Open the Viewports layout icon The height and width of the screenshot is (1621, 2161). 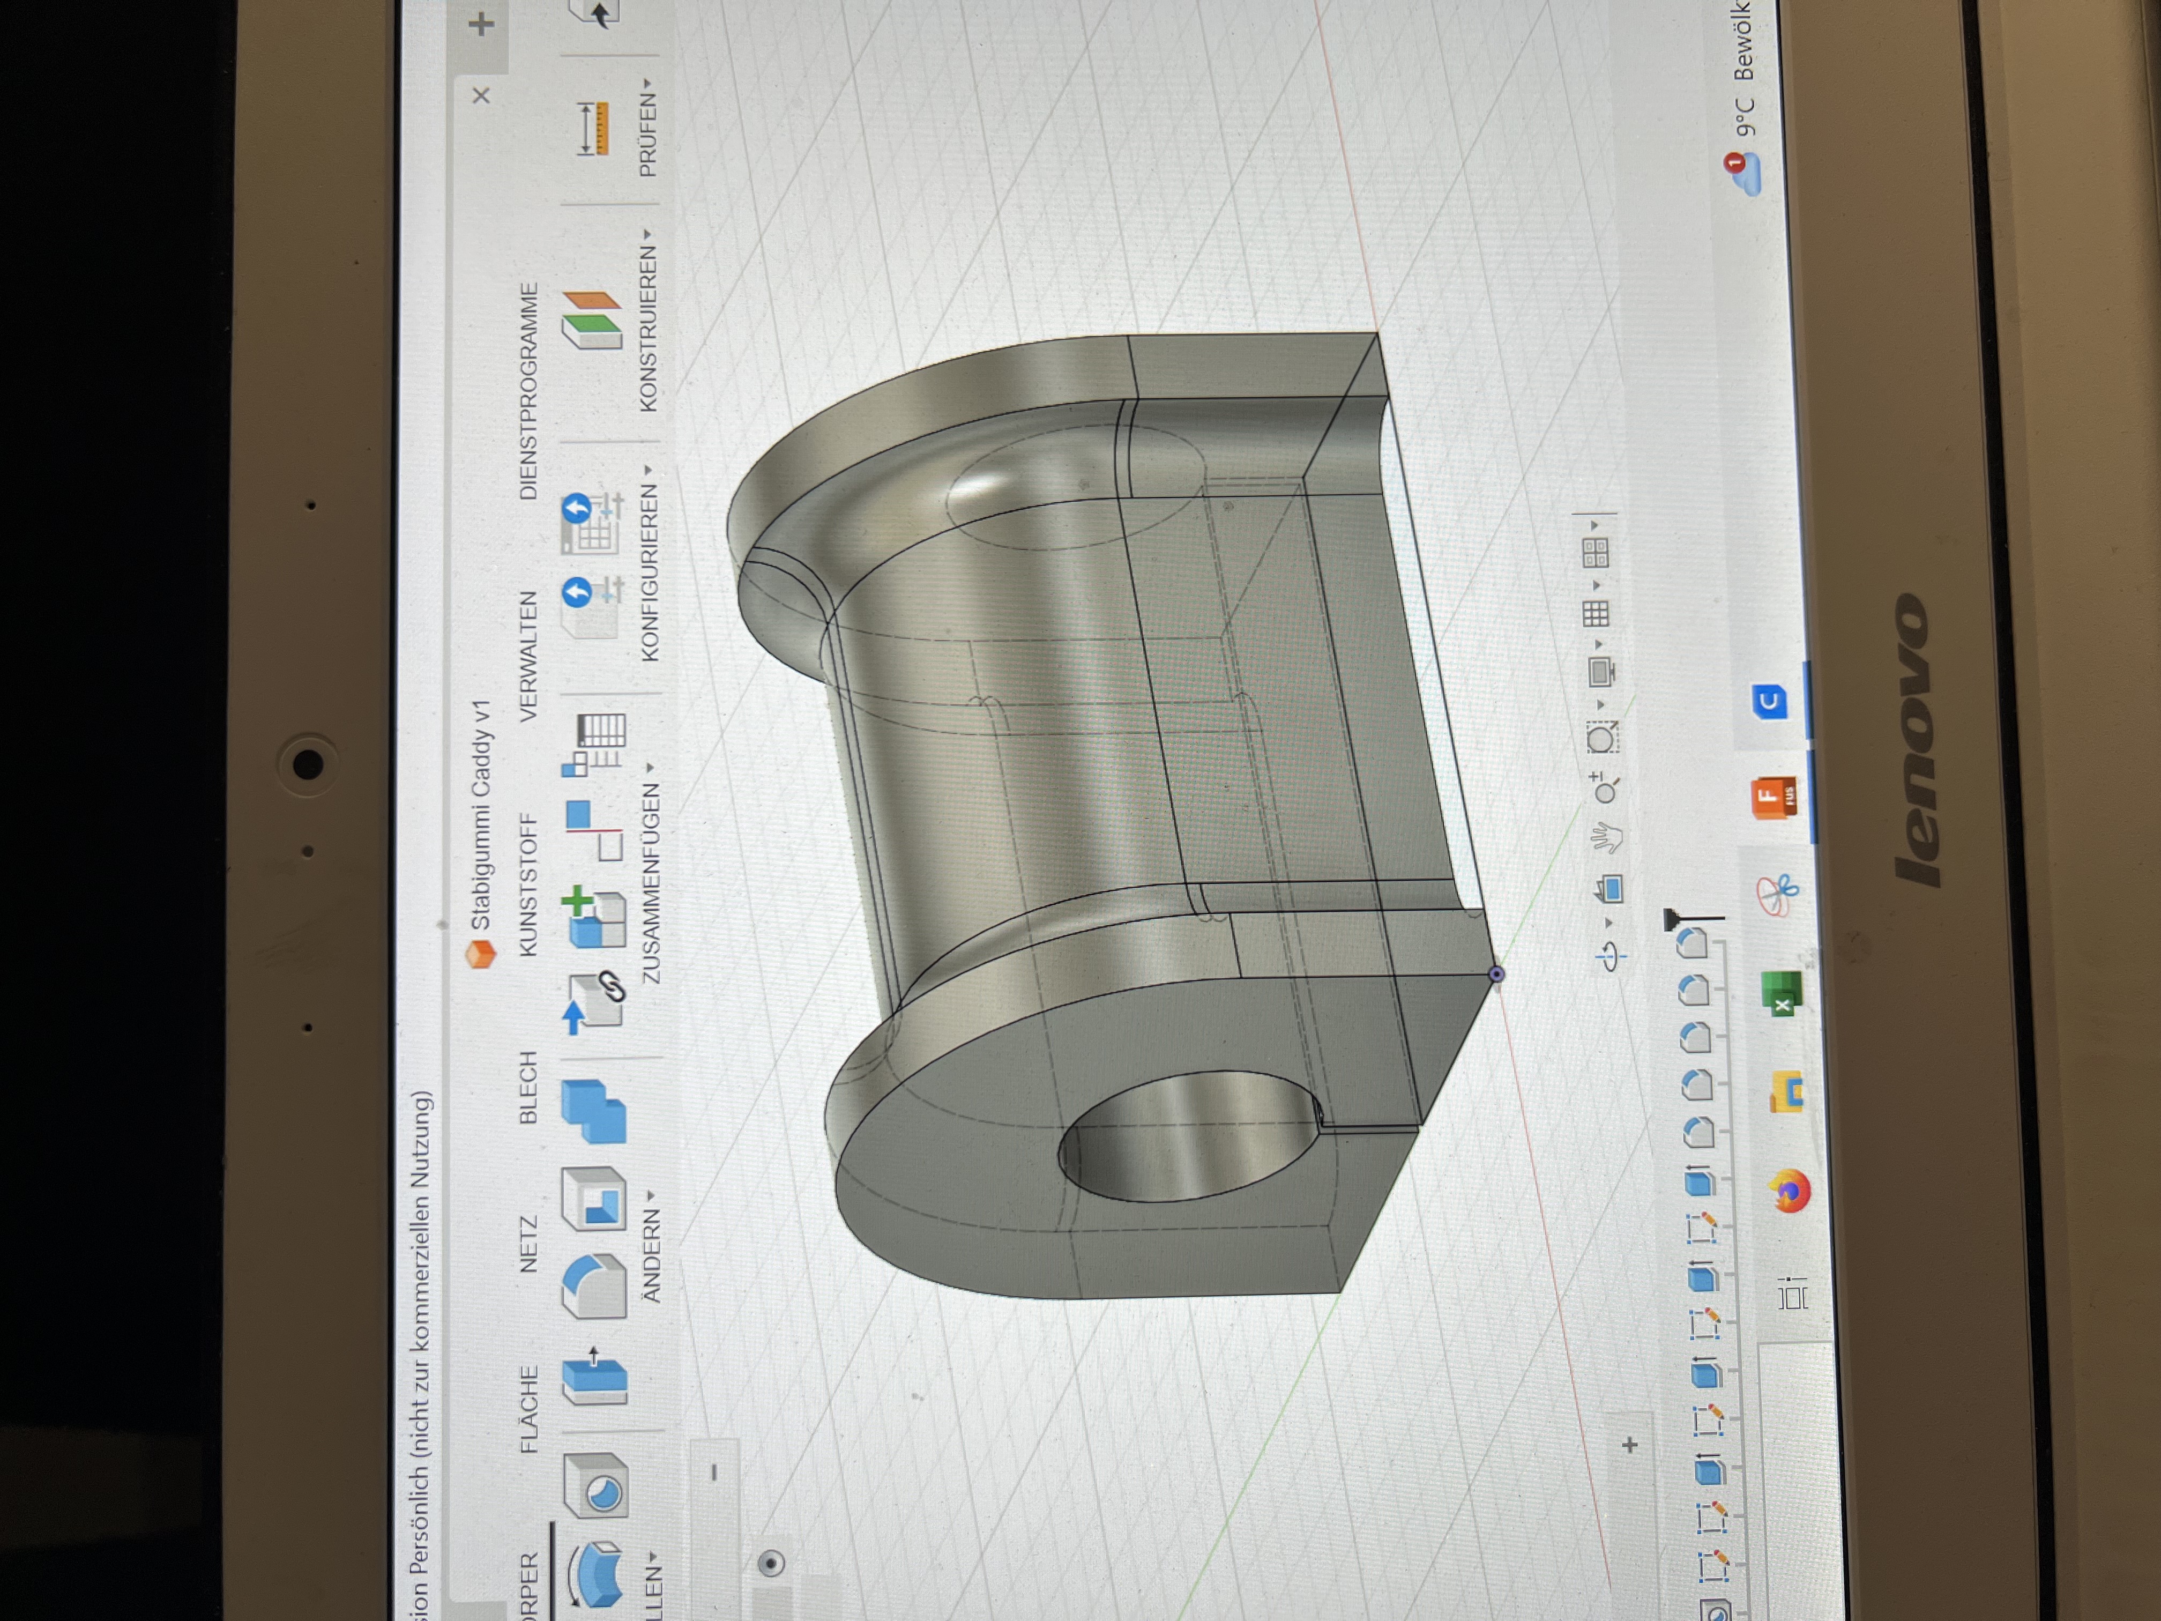point(1594,553)
